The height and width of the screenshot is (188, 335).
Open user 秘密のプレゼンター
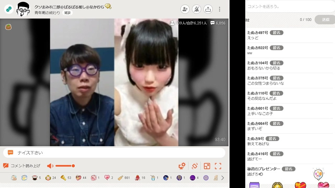[264, 169]
